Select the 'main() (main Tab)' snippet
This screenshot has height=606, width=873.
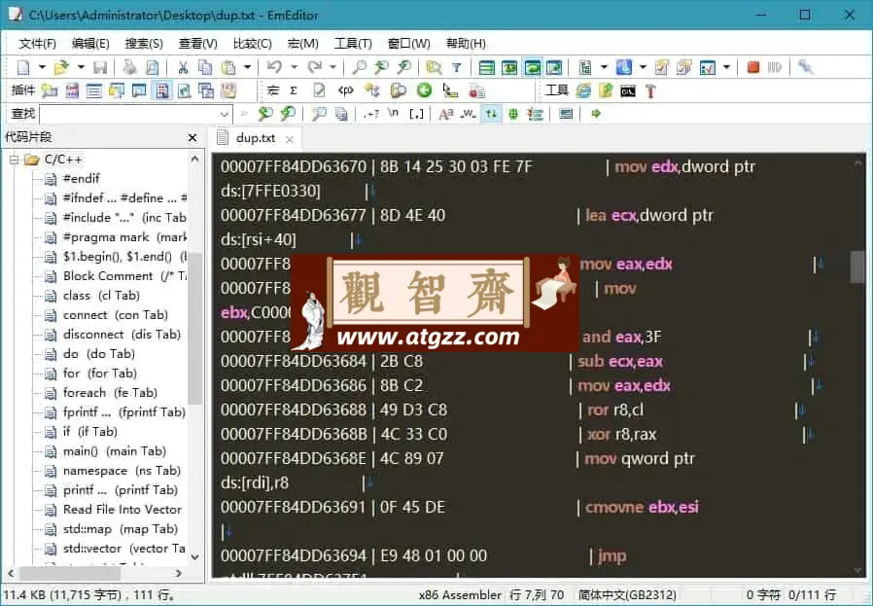click(114, 451)
